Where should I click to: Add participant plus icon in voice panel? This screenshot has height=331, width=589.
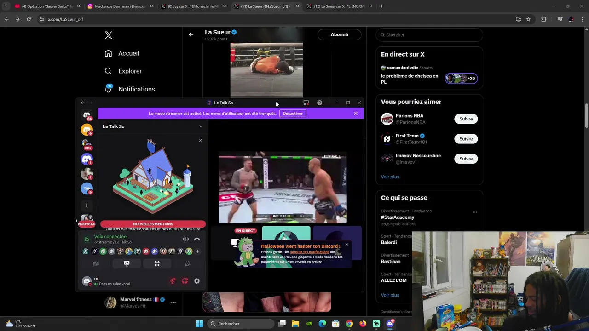pos(197,251)
